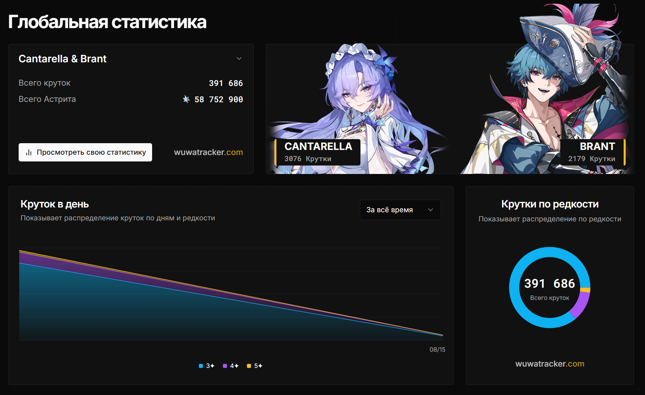Click the Глобальная статистика page heading

(107, 22)
